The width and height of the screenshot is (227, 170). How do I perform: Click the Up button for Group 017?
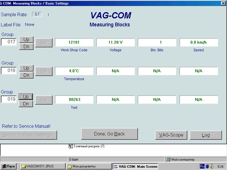pyautogui.click(x=26, y=39)
